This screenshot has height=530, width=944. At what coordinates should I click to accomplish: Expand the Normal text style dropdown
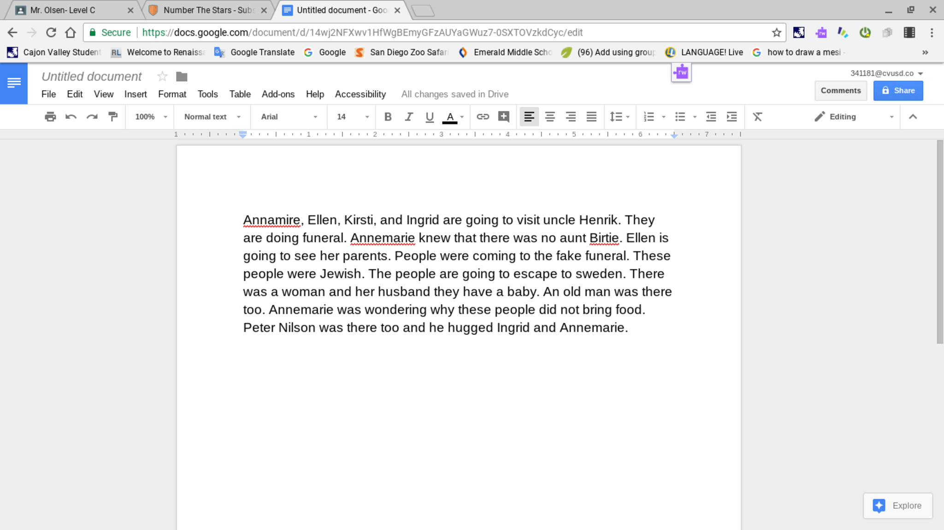click(x=212, y=117)
